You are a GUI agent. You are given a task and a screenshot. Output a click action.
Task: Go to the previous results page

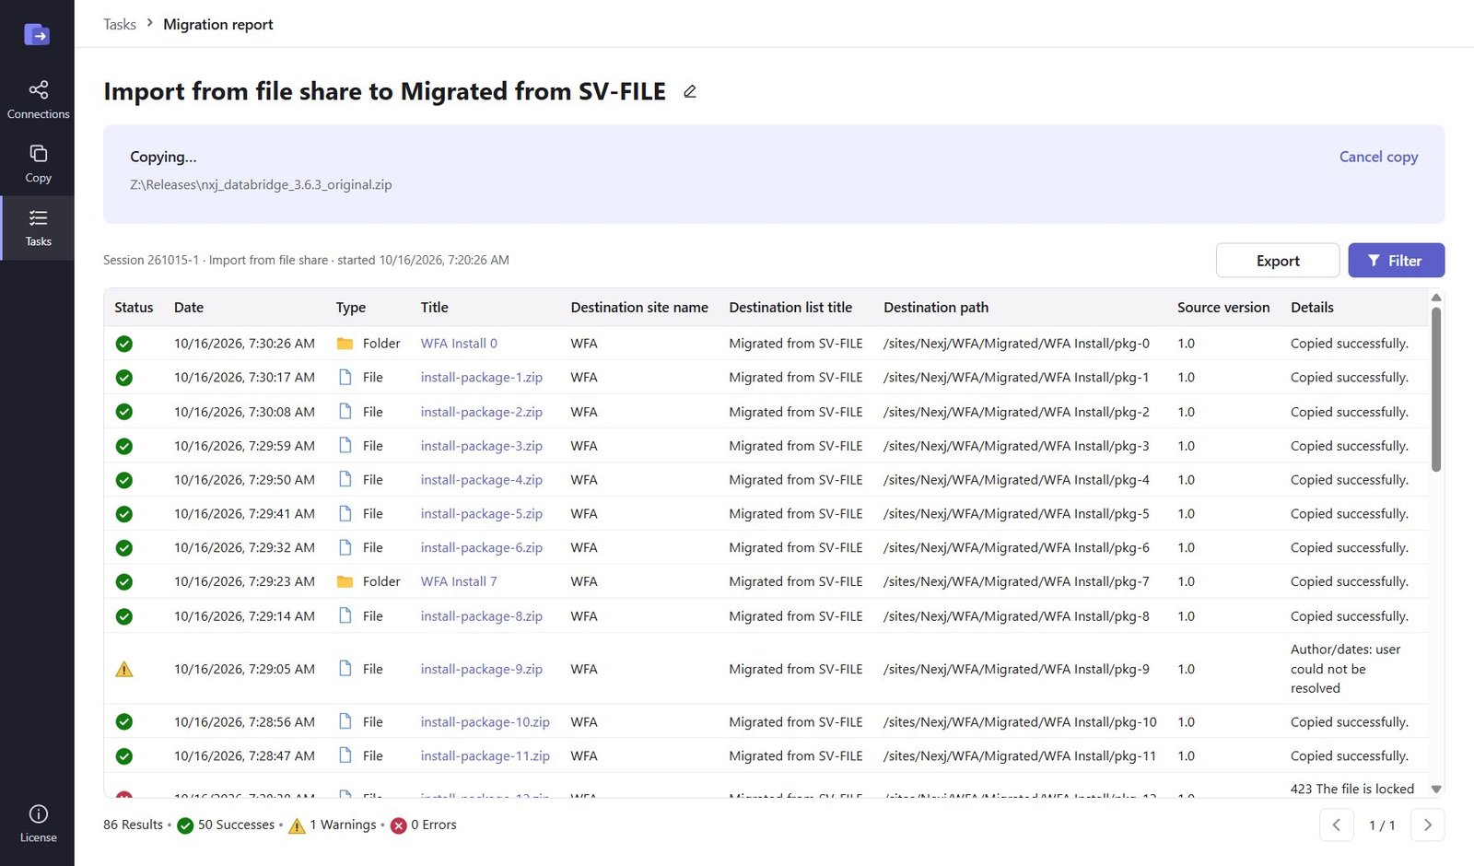[1337, 825]
